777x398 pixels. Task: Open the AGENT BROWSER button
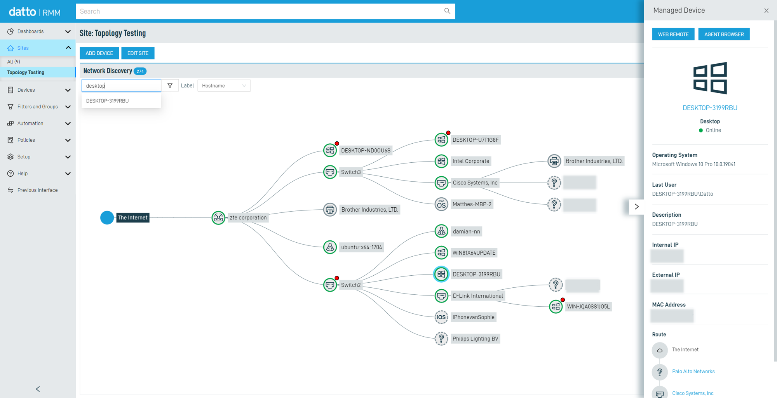point(724,34)
